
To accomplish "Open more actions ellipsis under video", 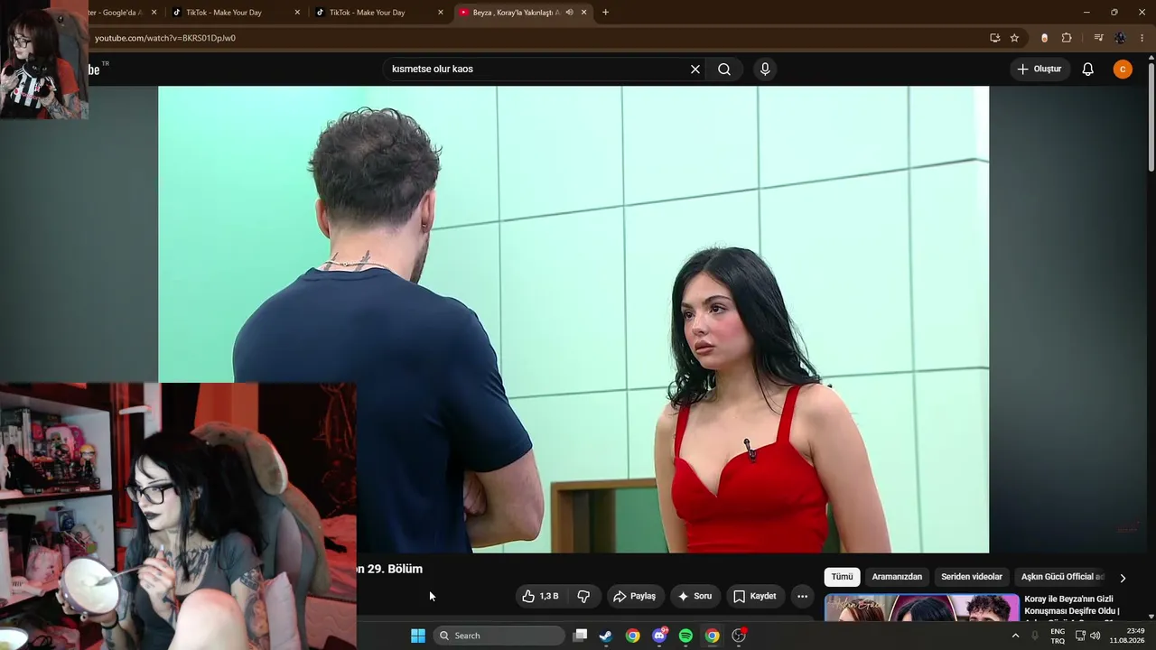I will tap(802, 596).
